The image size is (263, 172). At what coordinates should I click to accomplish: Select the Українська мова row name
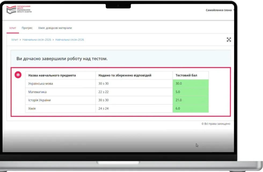[41, 84]
